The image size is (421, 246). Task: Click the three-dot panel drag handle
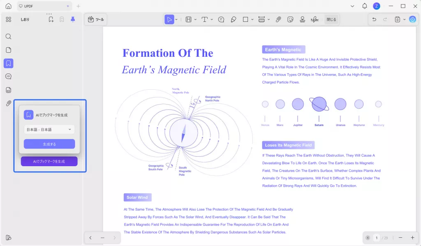coord(49,14)
